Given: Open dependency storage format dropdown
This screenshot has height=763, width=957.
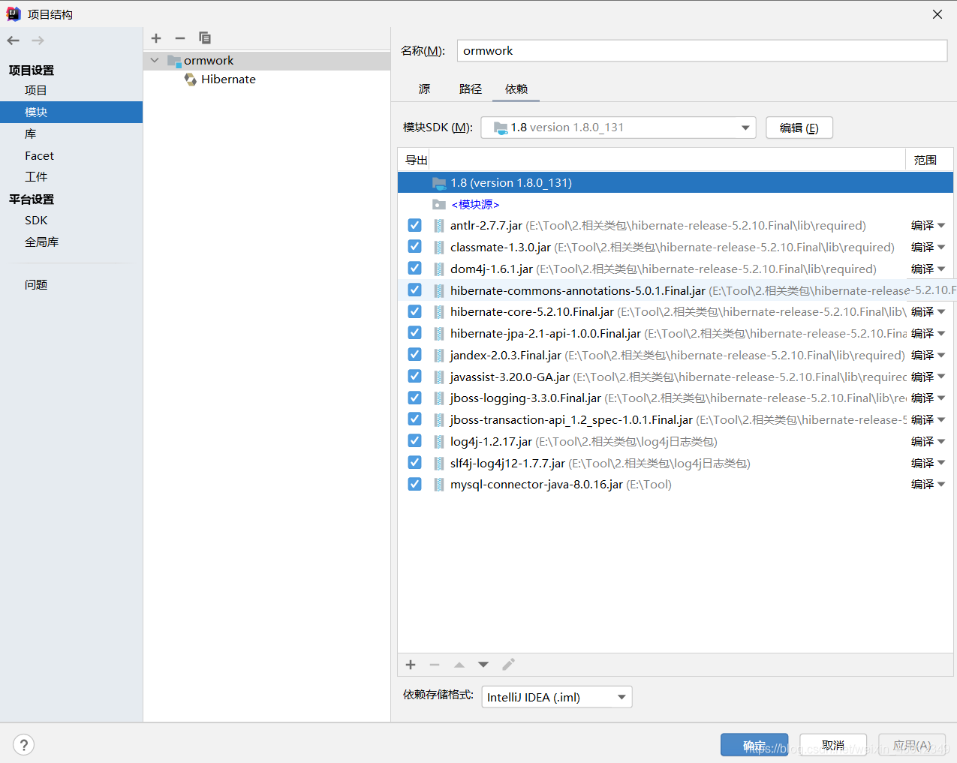Looking at the screenshot, I should [x=557, y=697].
